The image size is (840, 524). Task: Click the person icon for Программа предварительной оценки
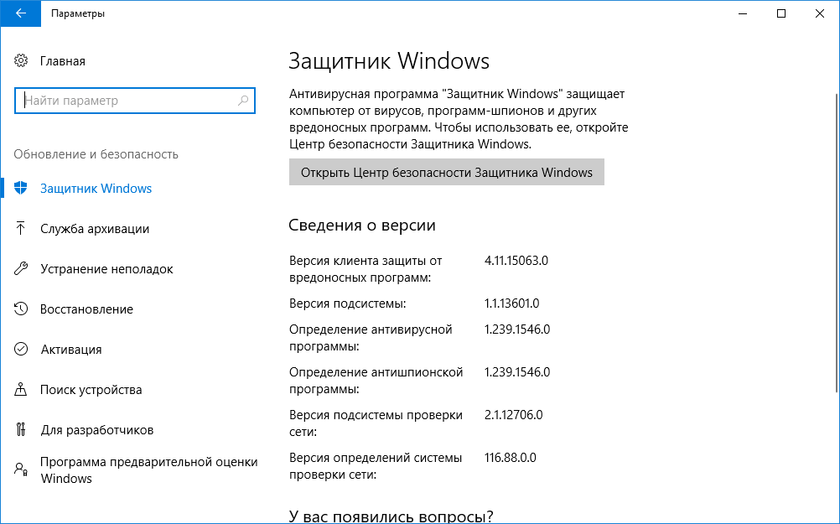pyautogui.click(x=21, y=470)
